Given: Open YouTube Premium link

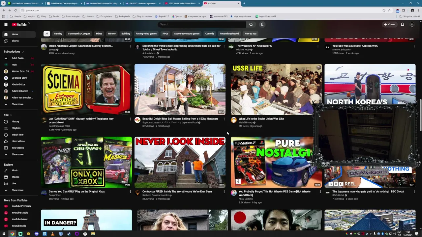Looking at the screenshot, I should tap(19, 206).
